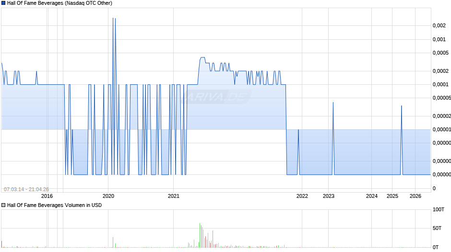Image resolution: width=451 pixels, height=252 pixels.
Task: Click the green 2020 volume bar
Action: point(113,242)
